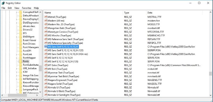Expand the EMDMgmt key arrow

pos(17,37)
